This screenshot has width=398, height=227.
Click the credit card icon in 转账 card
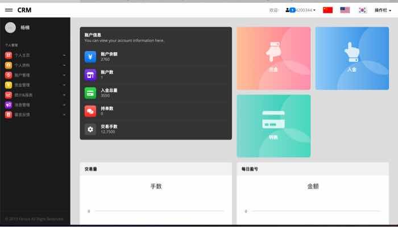(x=273, y=119)
